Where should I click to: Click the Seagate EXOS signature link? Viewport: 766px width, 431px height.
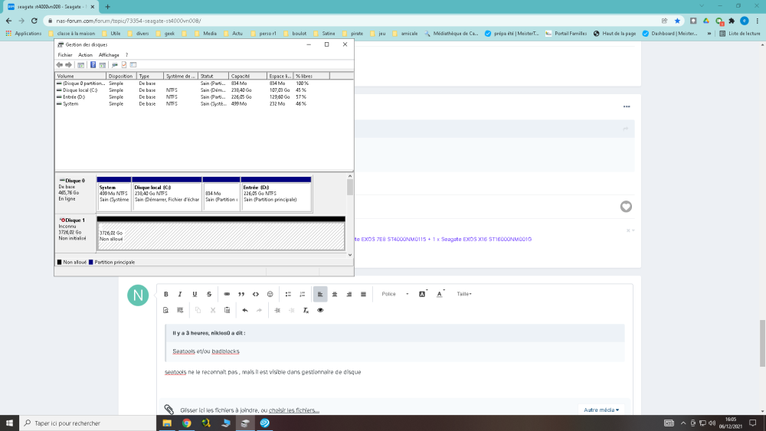click(443, 239)
